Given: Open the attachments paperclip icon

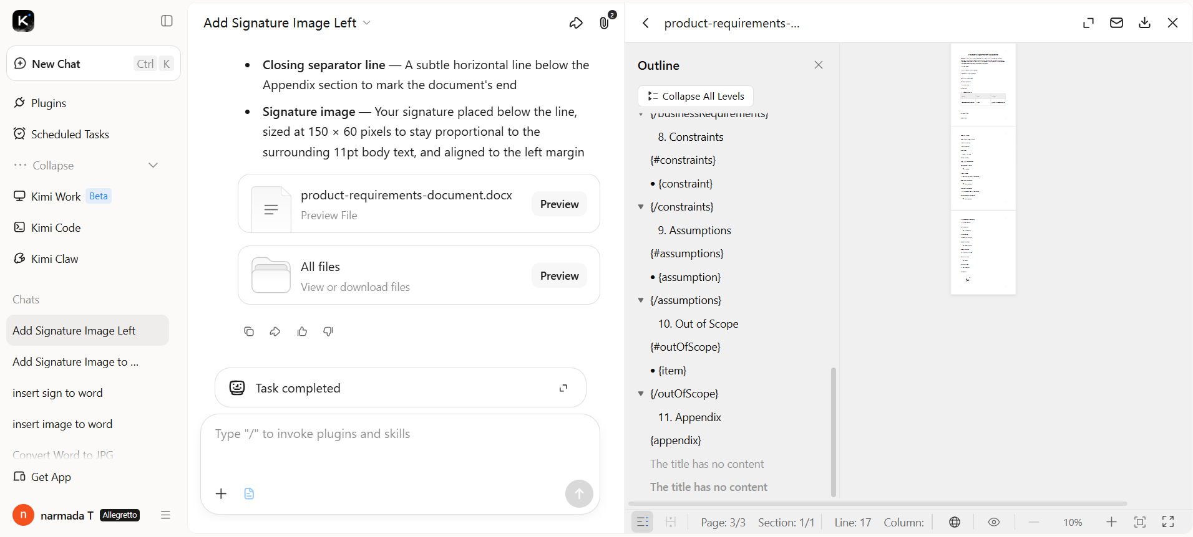Looking at the screenshot, I should pos(604,23).
